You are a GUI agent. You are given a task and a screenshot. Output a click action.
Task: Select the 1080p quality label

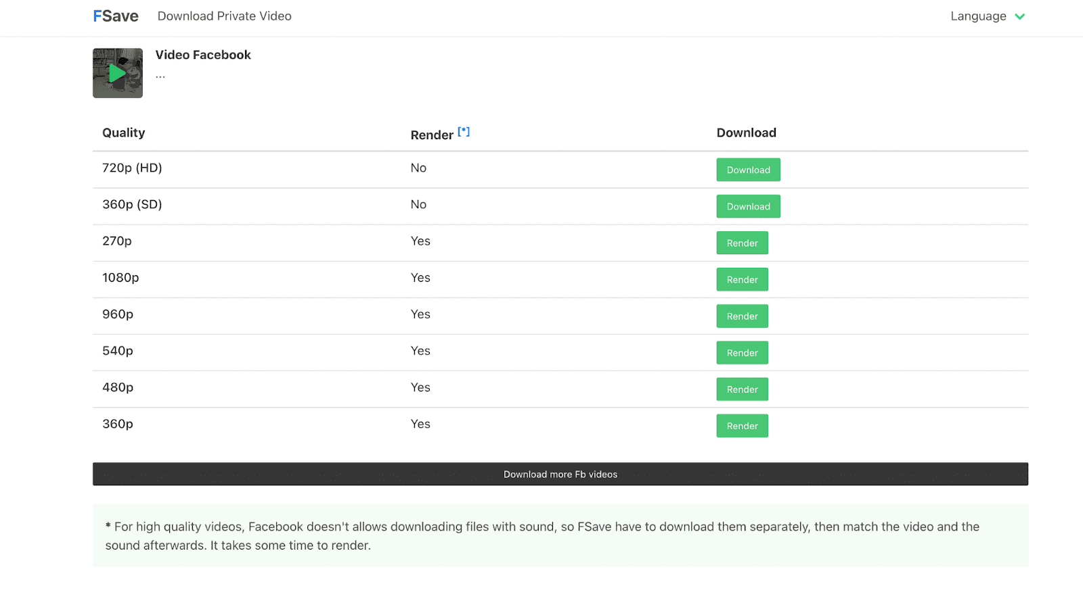pyautogui.click(x=120, y=278)
